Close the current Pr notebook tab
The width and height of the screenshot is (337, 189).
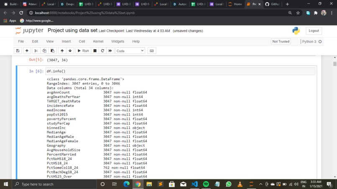tap(259, 4)
